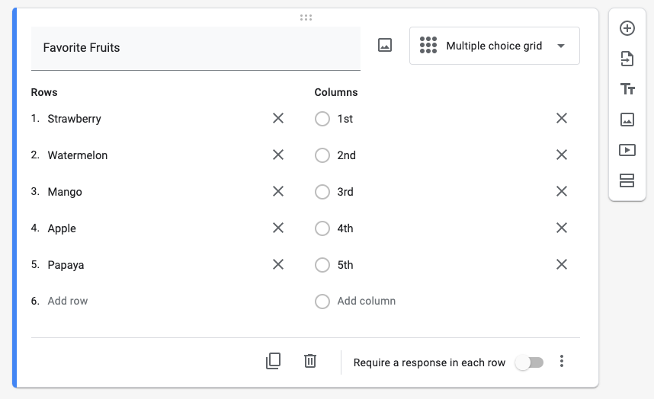Delete the question with the trash icon
Image resolution: width=654 pixels, height=399 pixels.
[310, 361]
